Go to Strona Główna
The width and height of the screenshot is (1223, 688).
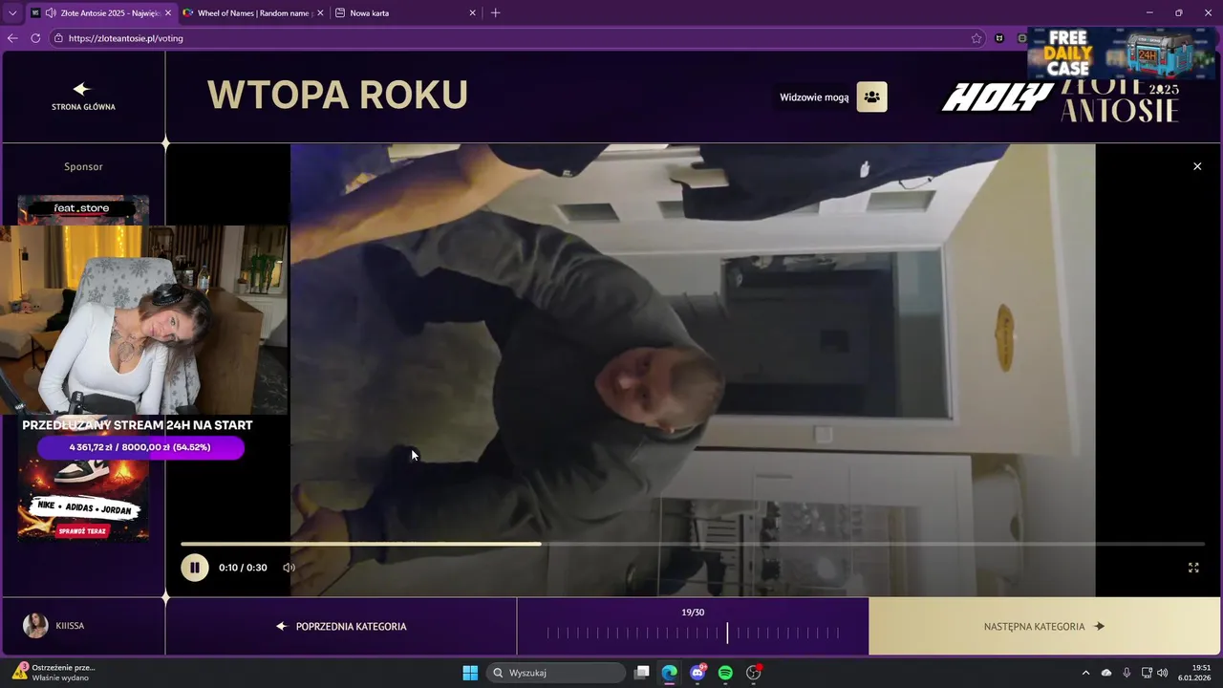pyautogui.click(x=83, y=97)
